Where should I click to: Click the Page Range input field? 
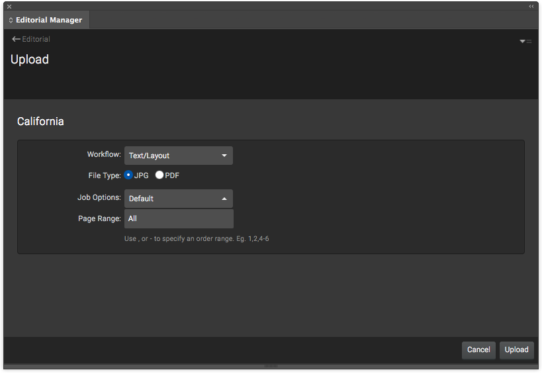click(179, 218)
